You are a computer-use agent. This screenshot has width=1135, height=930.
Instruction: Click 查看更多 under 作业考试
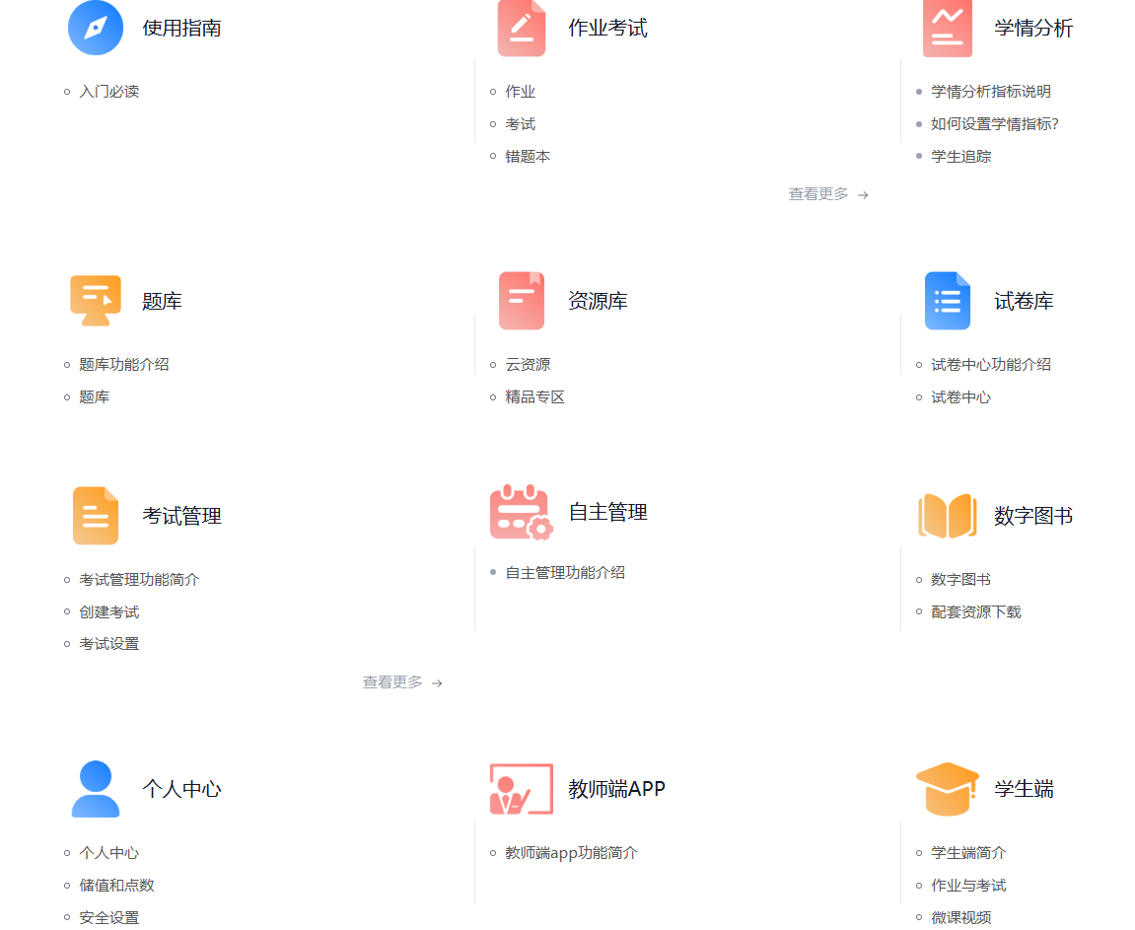coord(828,194)
